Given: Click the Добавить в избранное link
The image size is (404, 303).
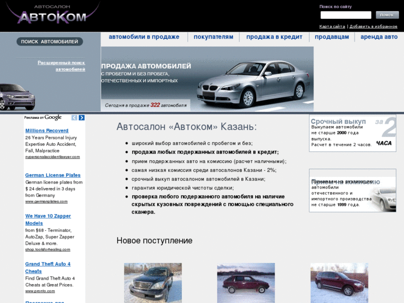Looking at the screenshot, I should coord(373,26).
